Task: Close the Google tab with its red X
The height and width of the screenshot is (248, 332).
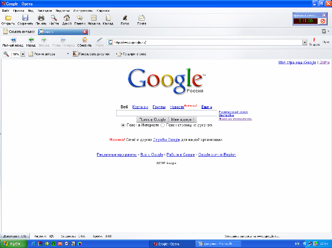Action: tap(85, 32)
